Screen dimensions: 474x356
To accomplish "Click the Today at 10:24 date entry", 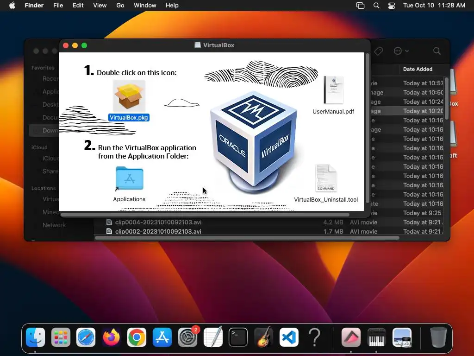I will coord(423,102).
